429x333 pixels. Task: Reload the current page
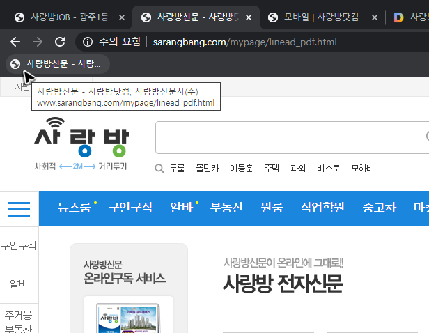pos(60,42)
